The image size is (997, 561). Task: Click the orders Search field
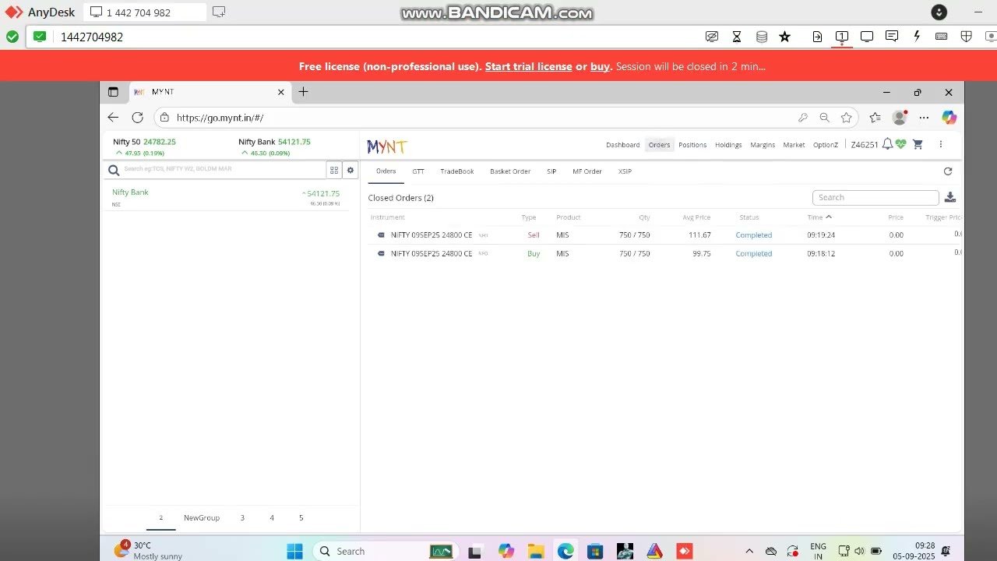pos(875,197)
